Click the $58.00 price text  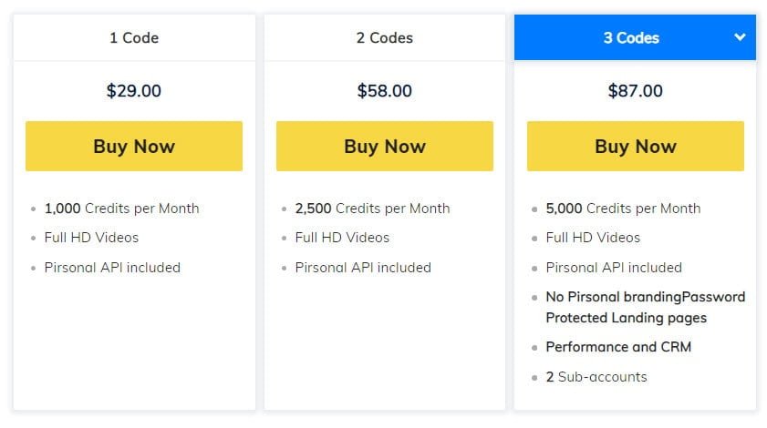[384, 91]
